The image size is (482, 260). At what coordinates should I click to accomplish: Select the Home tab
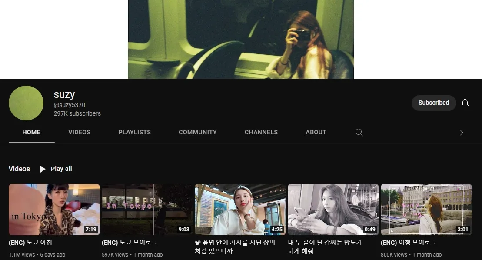pos(31,133)
